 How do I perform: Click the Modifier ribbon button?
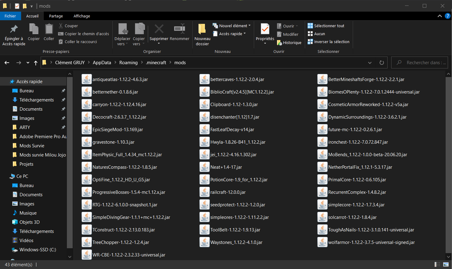click(287, 34)
